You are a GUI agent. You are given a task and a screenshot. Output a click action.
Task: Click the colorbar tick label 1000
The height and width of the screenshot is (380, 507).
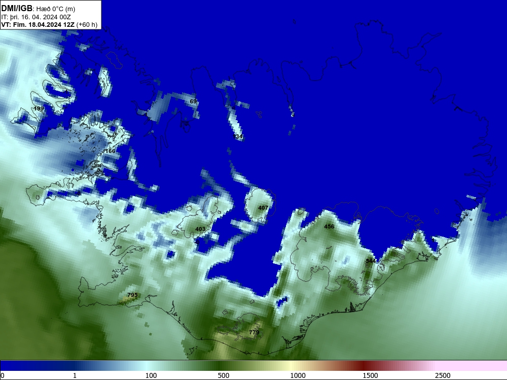pyautogui.click(x=298, y=375)
